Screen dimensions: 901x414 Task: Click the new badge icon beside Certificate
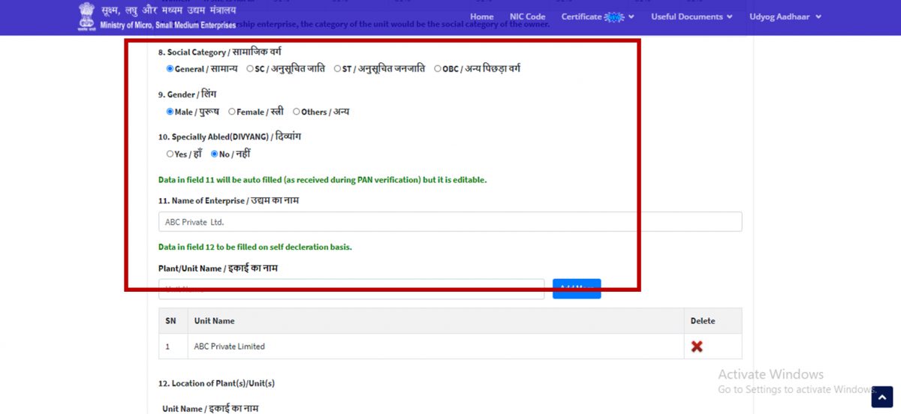click(x=614, y=16)
